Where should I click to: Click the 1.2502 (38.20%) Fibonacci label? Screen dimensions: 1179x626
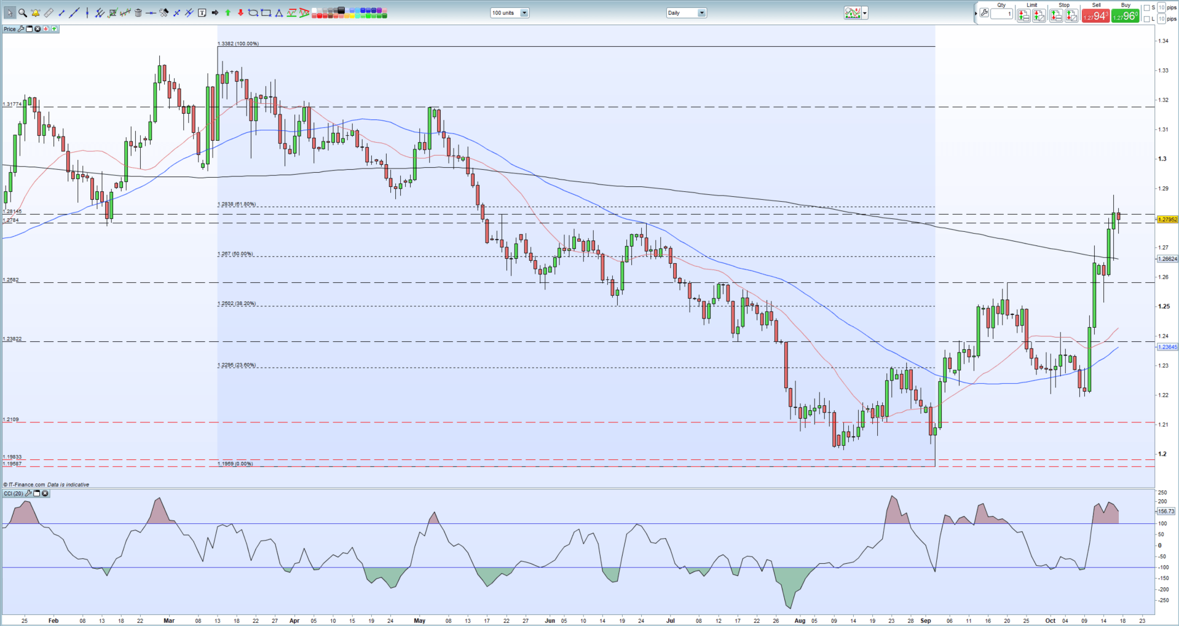click(237, 303)
